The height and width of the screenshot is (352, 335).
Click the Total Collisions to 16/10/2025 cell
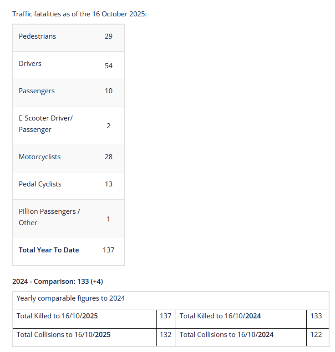[63, 335]
